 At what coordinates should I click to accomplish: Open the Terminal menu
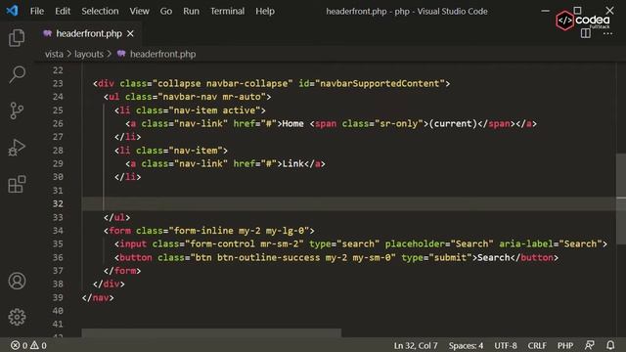[x=227, y=11]
